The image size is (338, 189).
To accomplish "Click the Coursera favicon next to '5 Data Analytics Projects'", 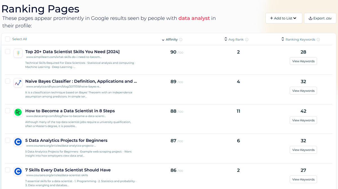I will (18, 142).
